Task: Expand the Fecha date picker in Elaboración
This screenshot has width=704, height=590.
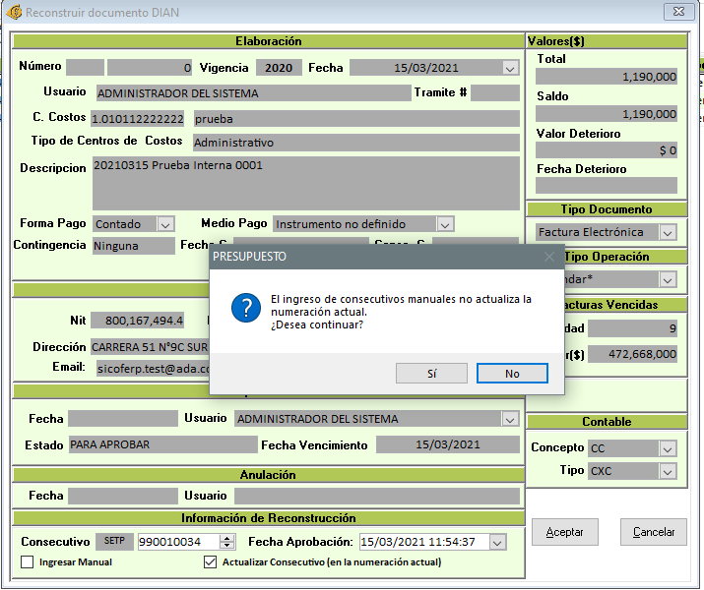Action: point(509,68)
